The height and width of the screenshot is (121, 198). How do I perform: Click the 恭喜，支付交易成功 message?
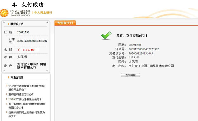(x=132, y=36)
